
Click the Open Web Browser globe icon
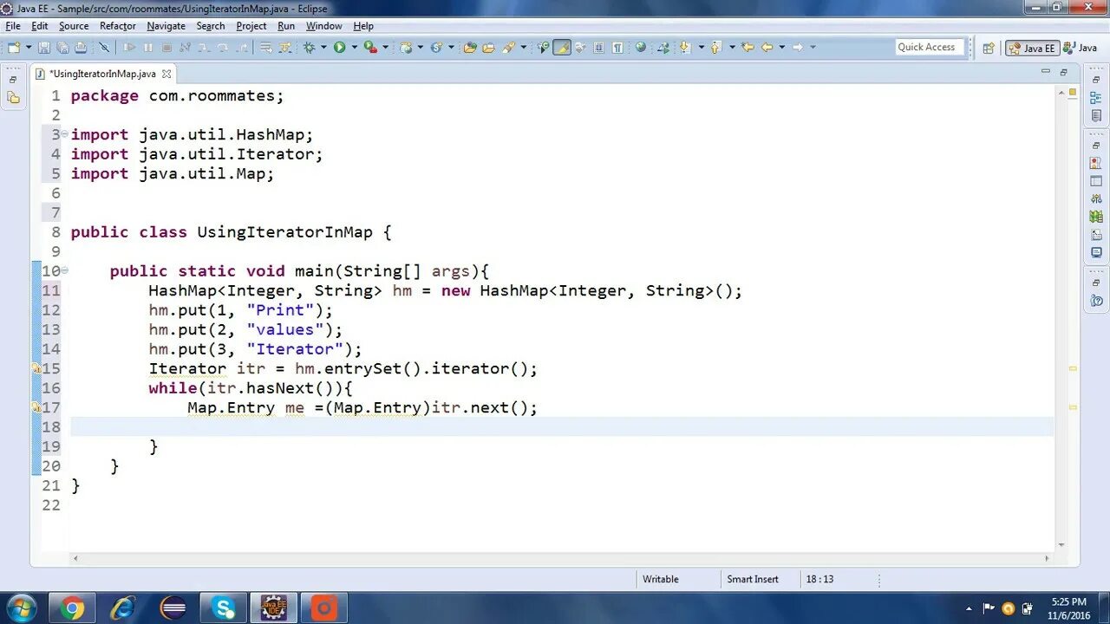click(641, 48)
